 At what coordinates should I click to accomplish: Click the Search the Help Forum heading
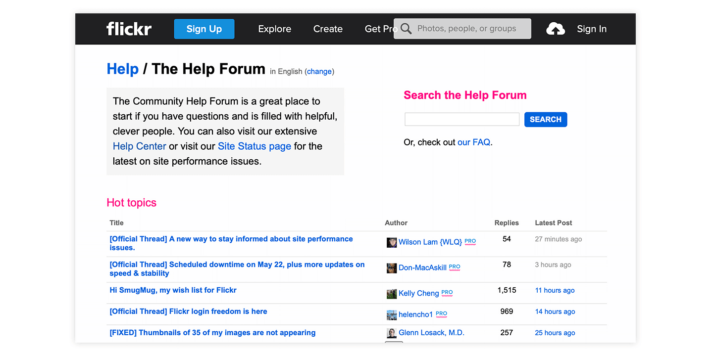click(465, 95)
